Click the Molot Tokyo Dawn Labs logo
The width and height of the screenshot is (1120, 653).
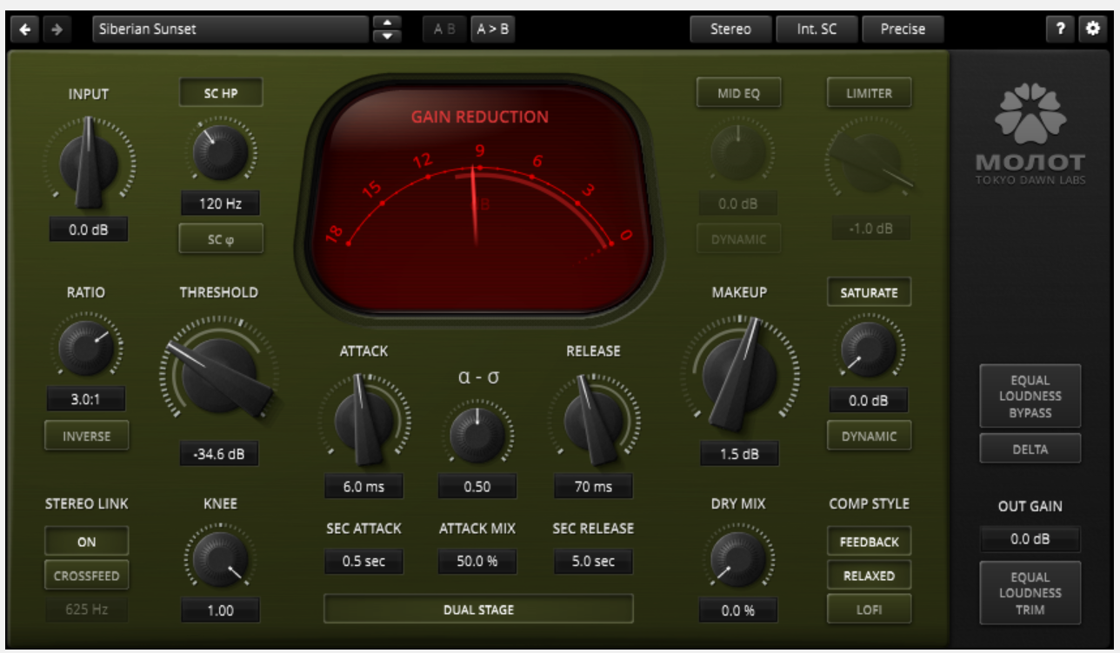[1030, 135]
